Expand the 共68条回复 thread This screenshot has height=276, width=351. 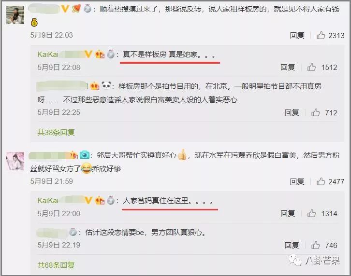click(x=56, y=265)
